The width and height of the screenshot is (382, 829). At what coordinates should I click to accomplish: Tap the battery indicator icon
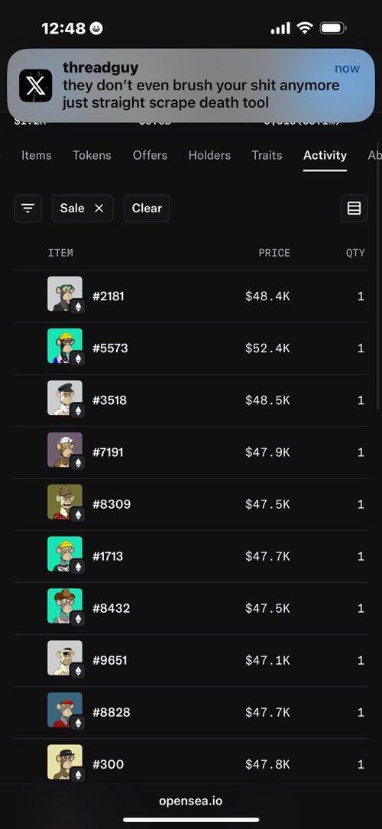[x=333, y=28]
